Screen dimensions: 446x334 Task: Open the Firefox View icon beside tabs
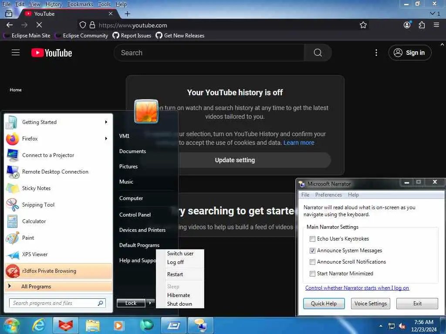click(9, 13)
